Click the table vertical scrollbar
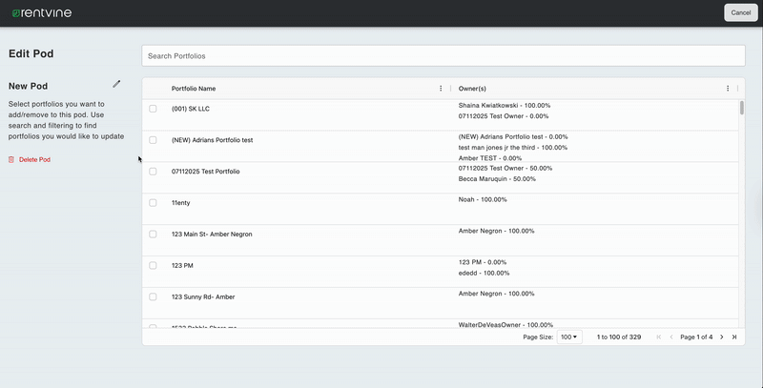Screen dimensions: 763x388 pos(741,108)
